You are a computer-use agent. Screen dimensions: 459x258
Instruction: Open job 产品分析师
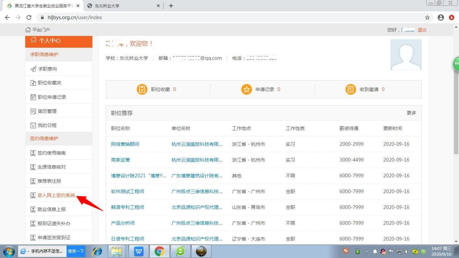[123, 223]
